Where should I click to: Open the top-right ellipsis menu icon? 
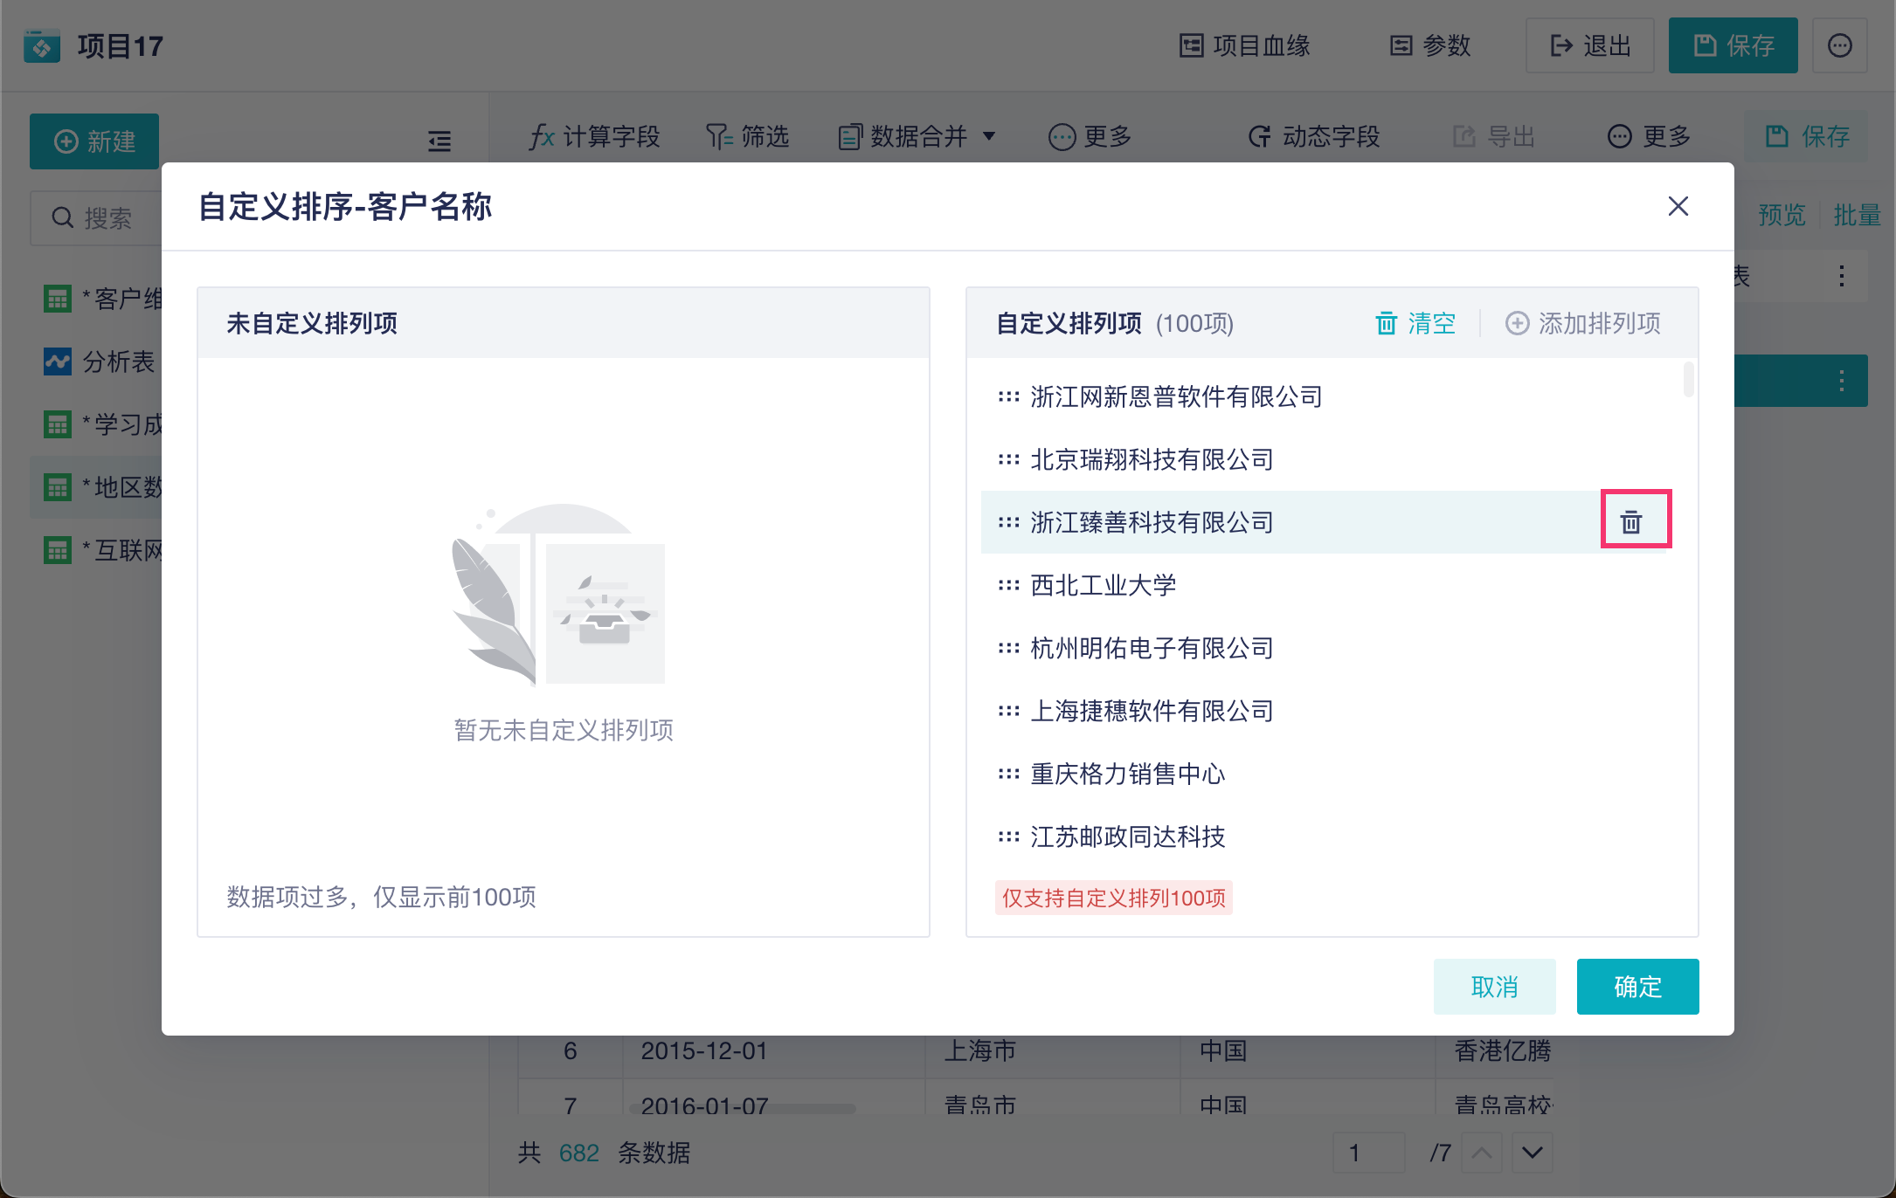point(1839,45)
